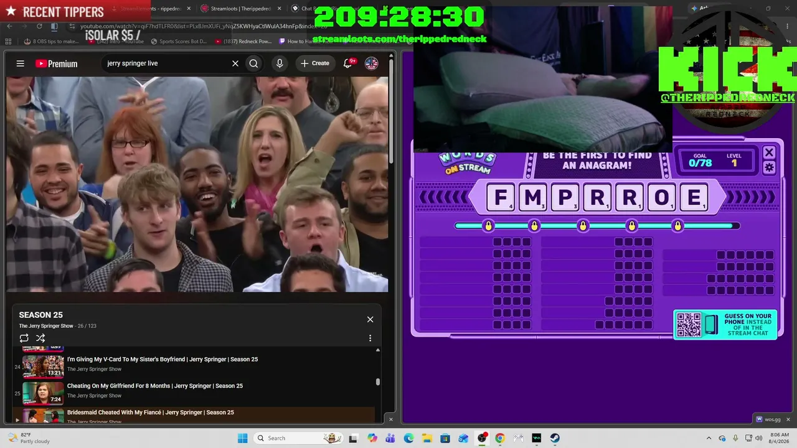Open the YouTube account avatar menu
The image size is (797, 448).
point(372,63)
